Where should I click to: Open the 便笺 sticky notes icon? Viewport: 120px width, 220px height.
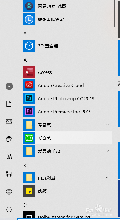[x=29, y=191]
